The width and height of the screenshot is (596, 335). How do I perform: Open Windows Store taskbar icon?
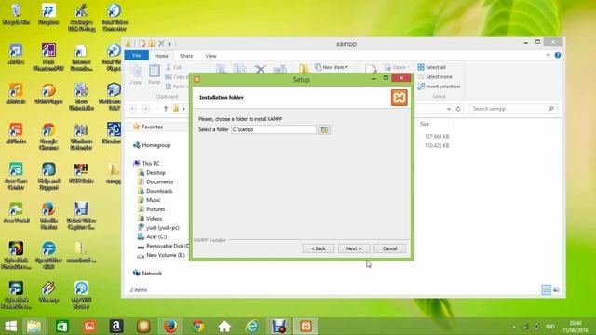pyautogui.click(x=61, y=327)
